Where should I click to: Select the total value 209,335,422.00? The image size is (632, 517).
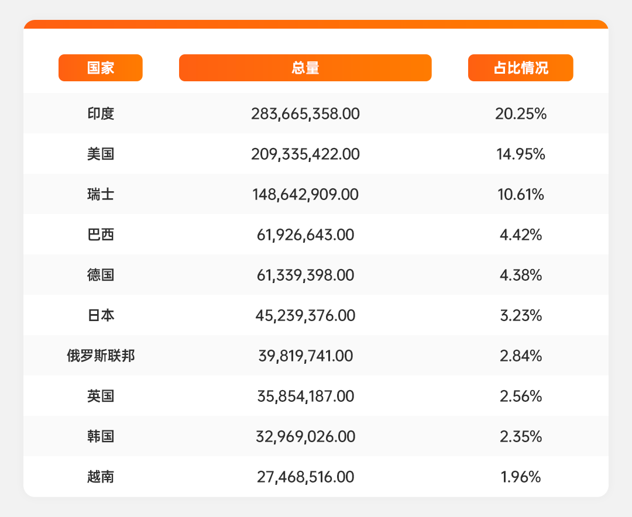point(305,154)
